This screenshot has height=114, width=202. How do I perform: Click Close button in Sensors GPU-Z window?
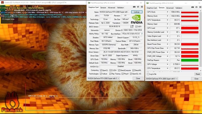tap(196, 79)
